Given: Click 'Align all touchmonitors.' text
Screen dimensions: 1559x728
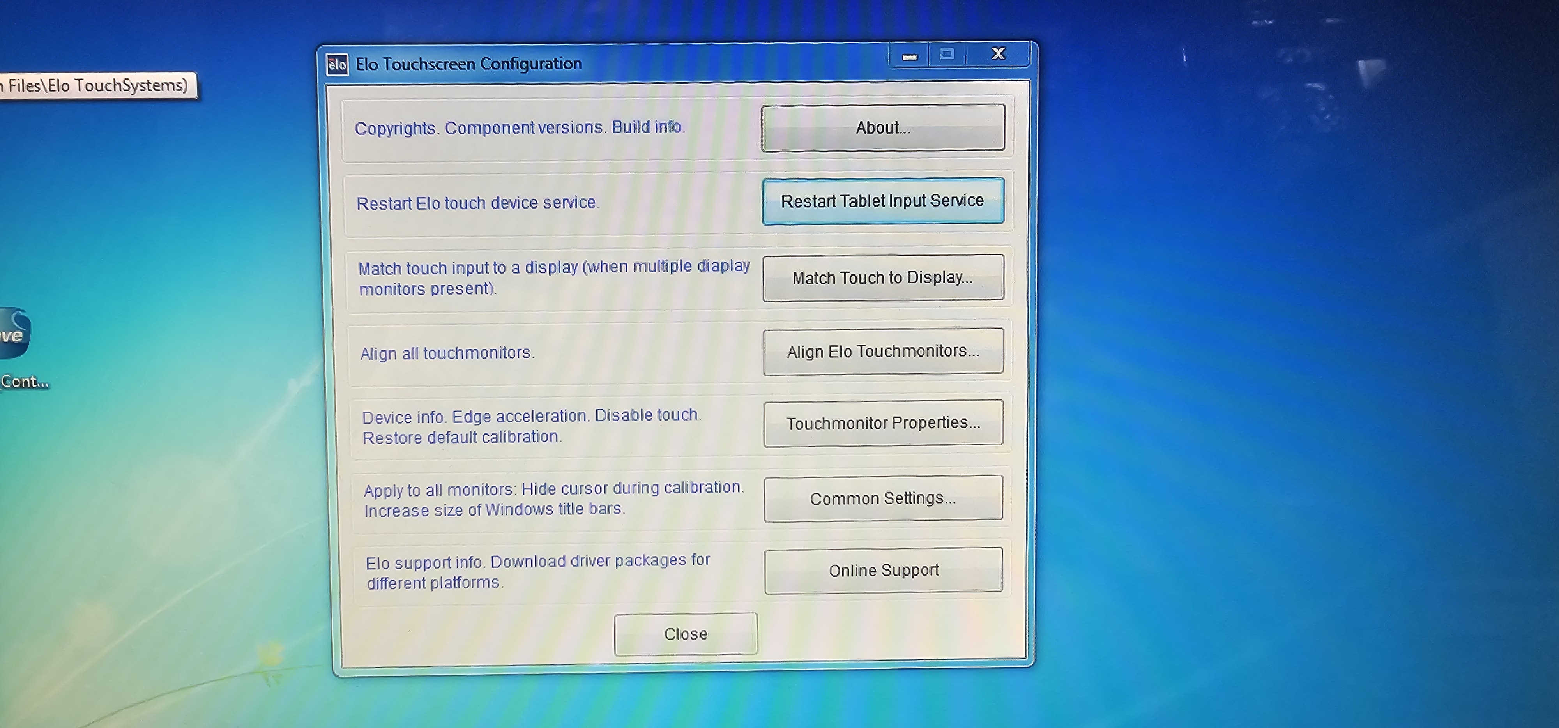Looking at the screenshot, I should [x=447, y=353].
